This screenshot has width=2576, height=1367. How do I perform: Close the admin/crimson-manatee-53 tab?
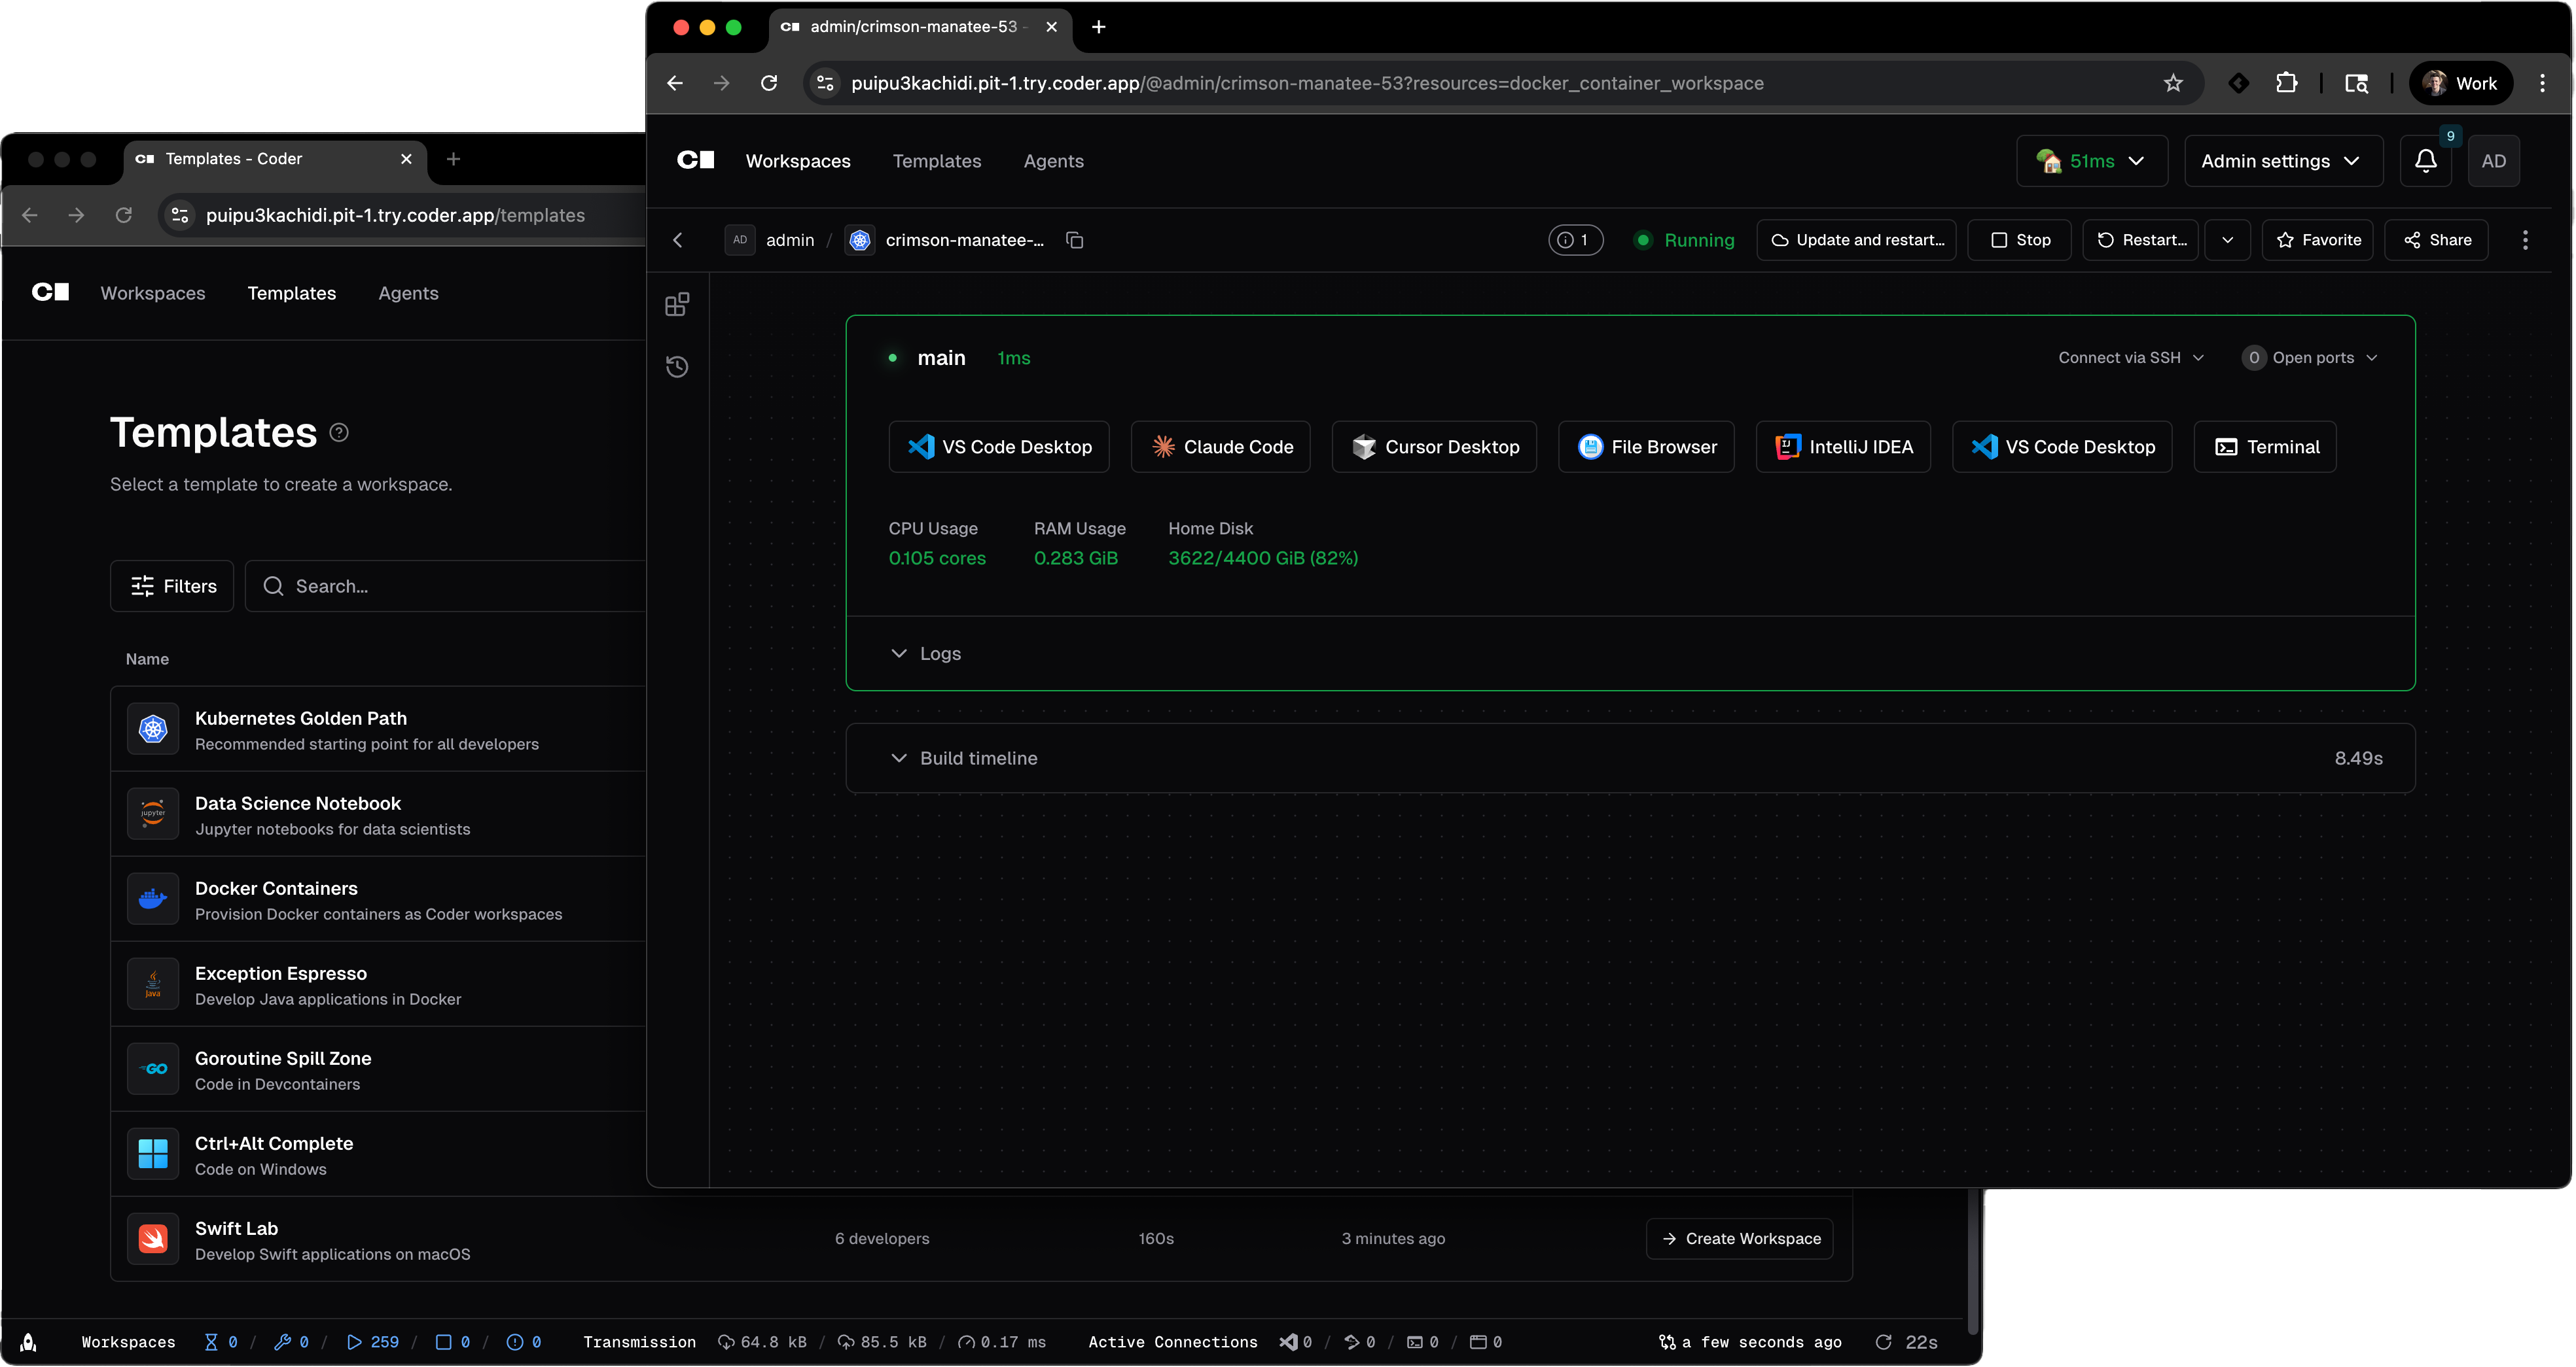[x=1051, y=27]
